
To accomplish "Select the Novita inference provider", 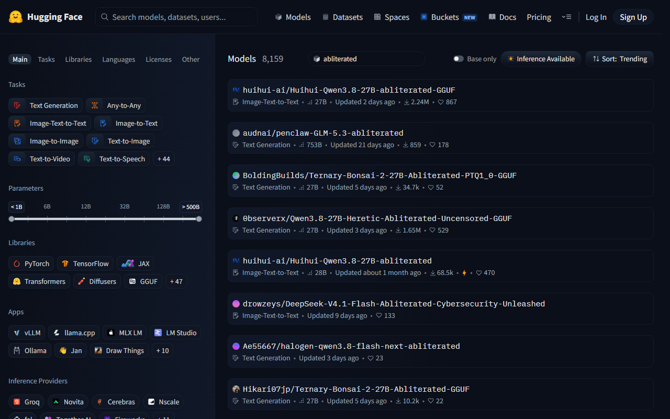I will coord(68,402).
